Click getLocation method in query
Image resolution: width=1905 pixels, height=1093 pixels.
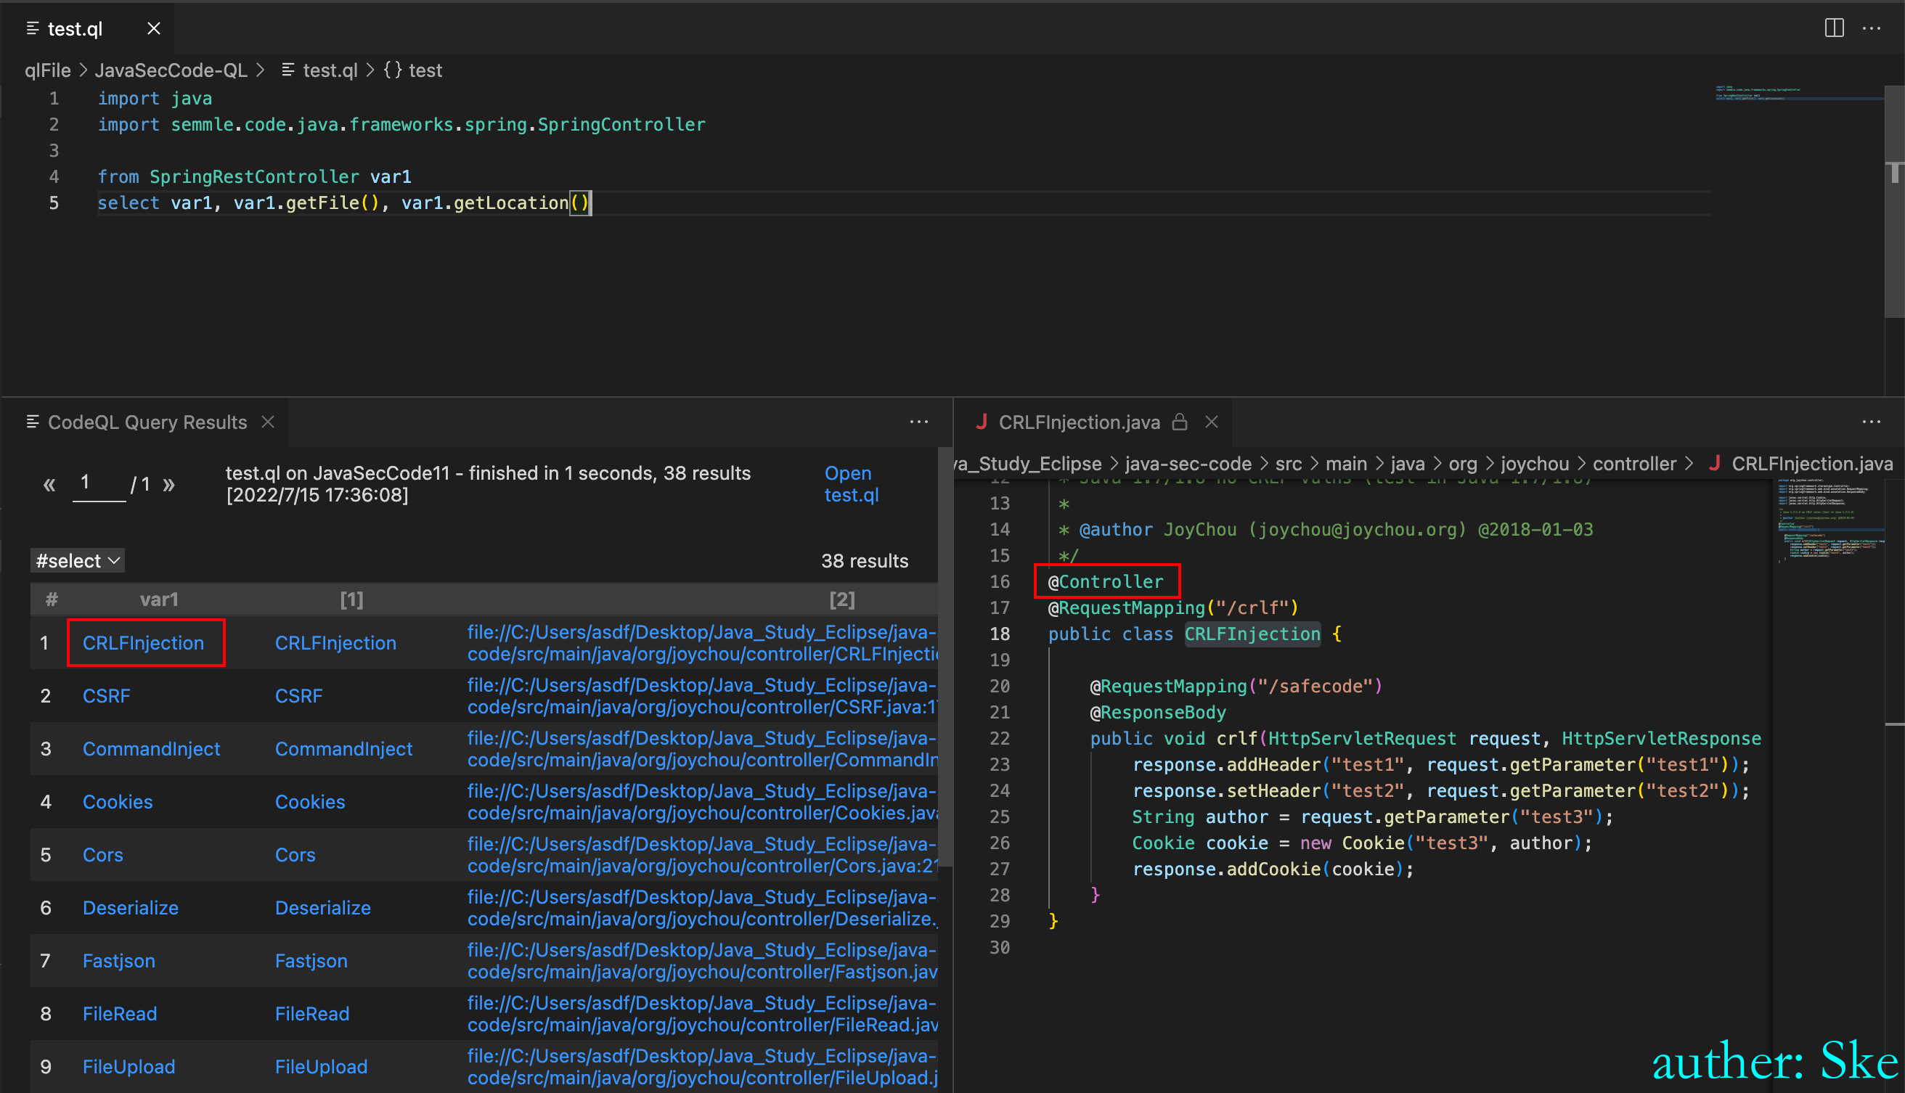tap(510, 202)
